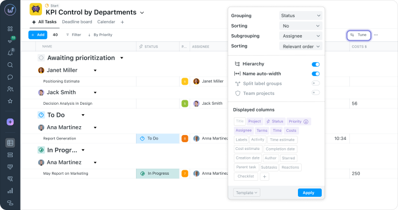Image resolution: width=398 pixels, height=210 pixels.
Task: Toggle the Status column chip
Action: coord(275,121)
